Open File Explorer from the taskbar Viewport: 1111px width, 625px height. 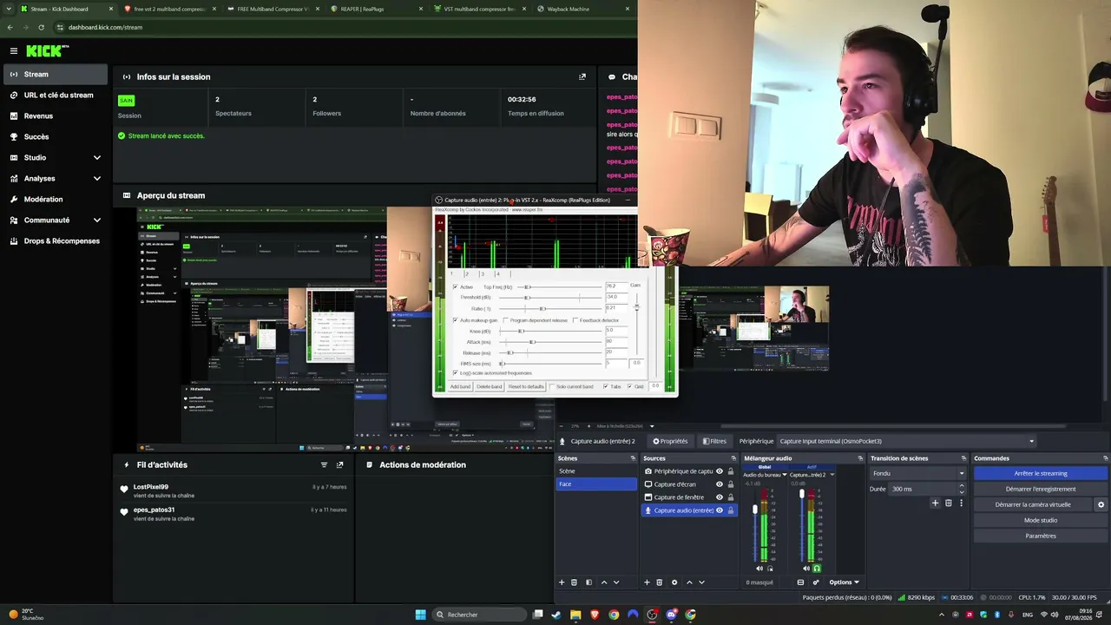click(x=575, y=615)
